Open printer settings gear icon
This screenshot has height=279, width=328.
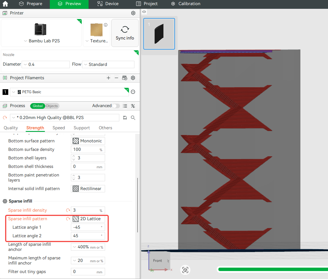pyautogui.click(x=133, y=13)
